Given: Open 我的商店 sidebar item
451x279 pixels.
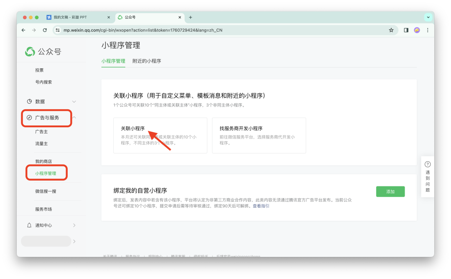Looking at the screenshot, I should [x=43, y=161].
